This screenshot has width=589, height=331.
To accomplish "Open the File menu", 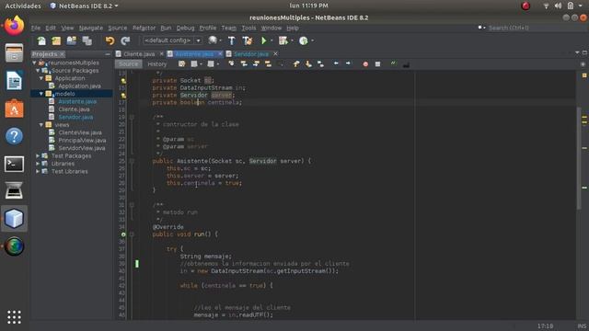I will pos(36,29).
